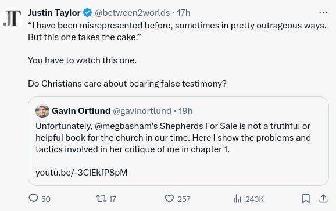
Task: Share the tweet via the upload arrow icon
Action: pyautogui.click(x=323, y=198)
